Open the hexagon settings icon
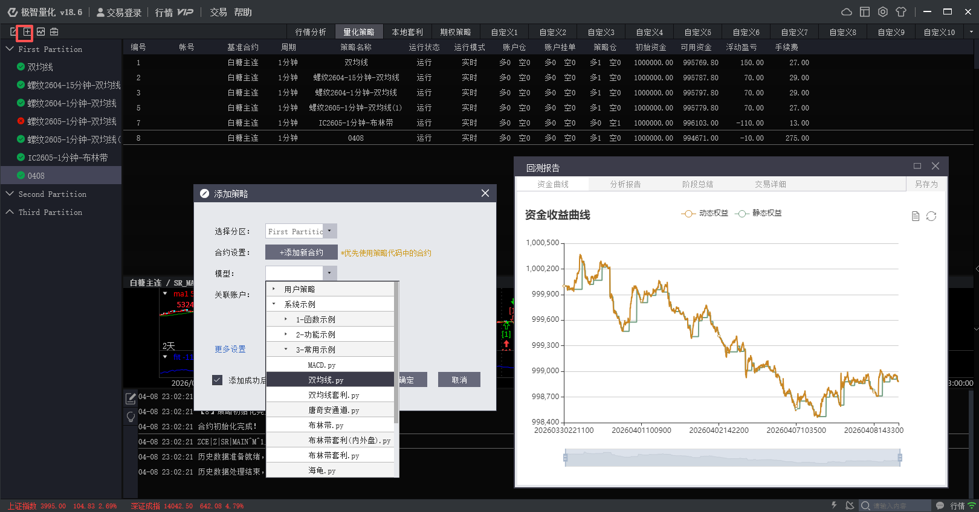This screenshot has height=512, width=979. (883, 12)
